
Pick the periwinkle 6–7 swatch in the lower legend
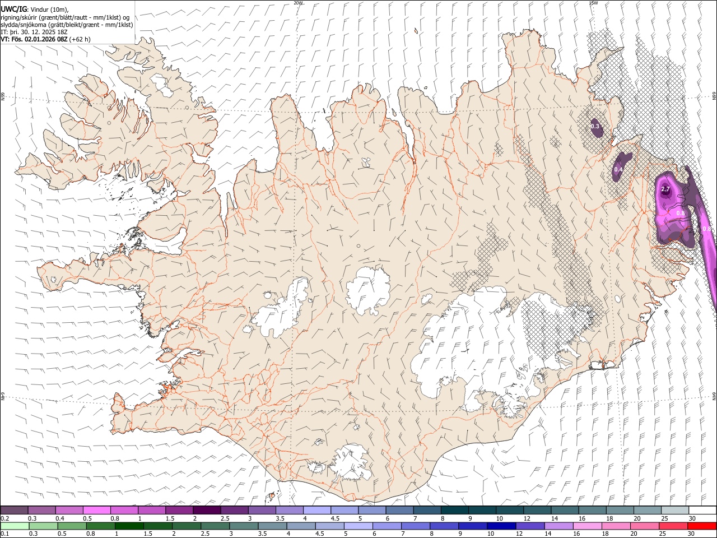pyautogui.click(x=387, y=526)
